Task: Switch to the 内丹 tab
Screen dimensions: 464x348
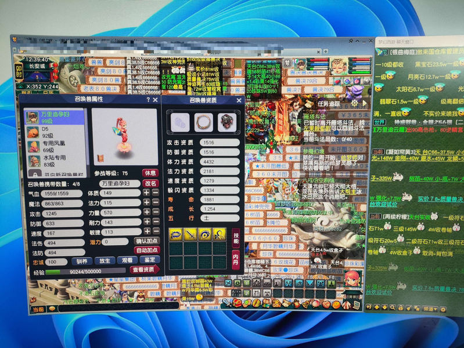Action: pyautogui.click(x=236, y=260)
